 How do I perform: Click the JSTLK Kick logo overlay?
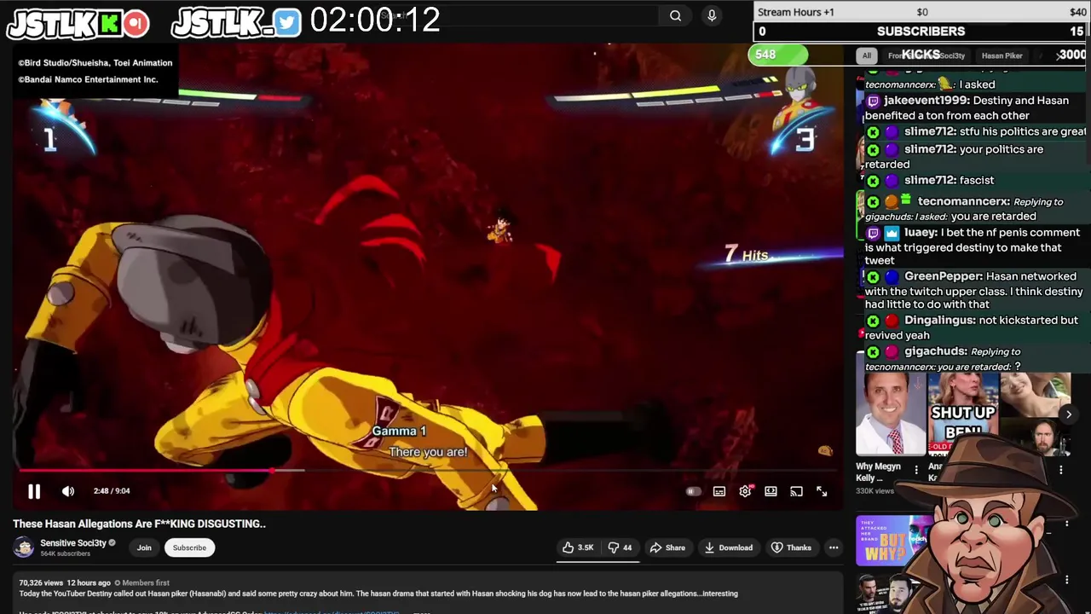point(78,23)
